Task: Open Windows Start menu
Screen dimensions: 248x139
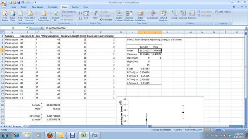Action: pos(5,136)
